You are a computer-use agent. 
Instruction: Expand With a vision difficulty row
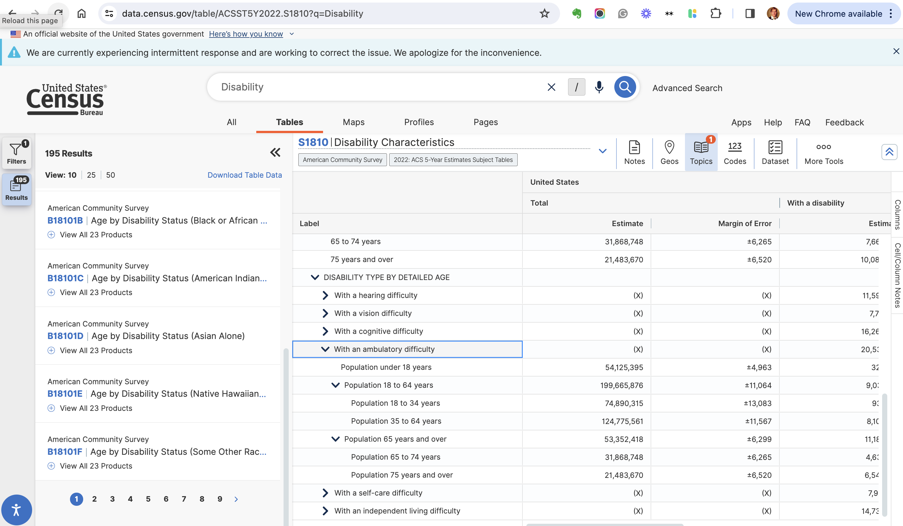325,313
